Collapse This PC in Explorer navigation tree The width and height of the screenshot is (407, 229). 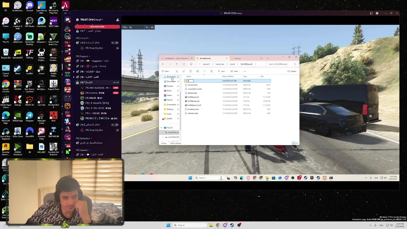click(x=161, y=128)
